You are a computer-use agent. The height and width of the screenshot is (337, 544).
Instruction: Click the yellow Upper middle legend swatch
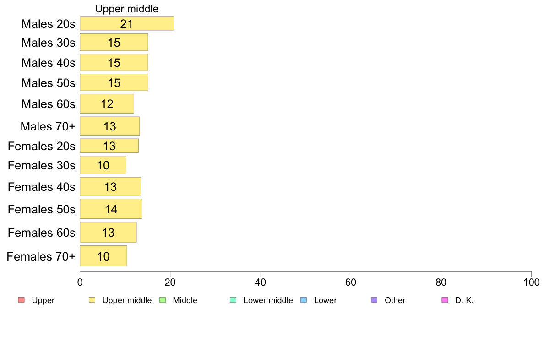[92, 300]
